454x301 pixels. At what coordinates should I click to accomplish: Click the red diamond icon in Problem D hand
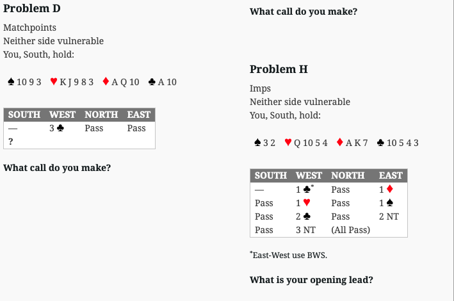(106, 81)
